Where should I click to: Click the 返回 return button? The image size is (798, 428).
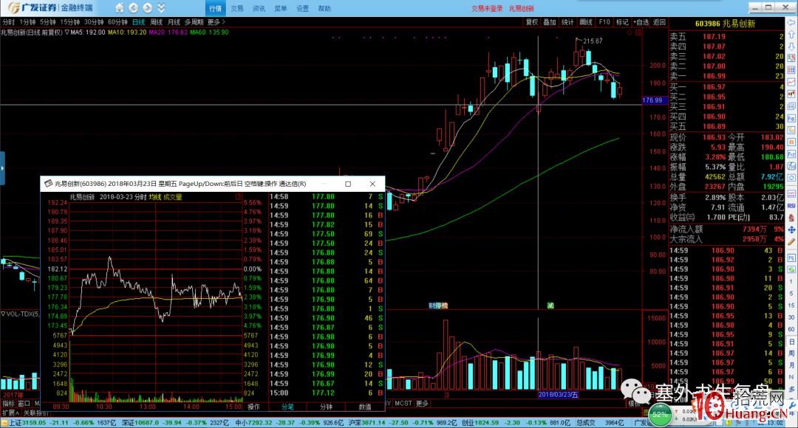[x=659, y=22]
